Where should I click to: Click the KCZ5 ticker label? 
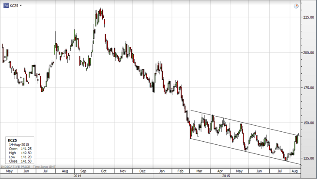pyautogui.click(x=14, y=5)
